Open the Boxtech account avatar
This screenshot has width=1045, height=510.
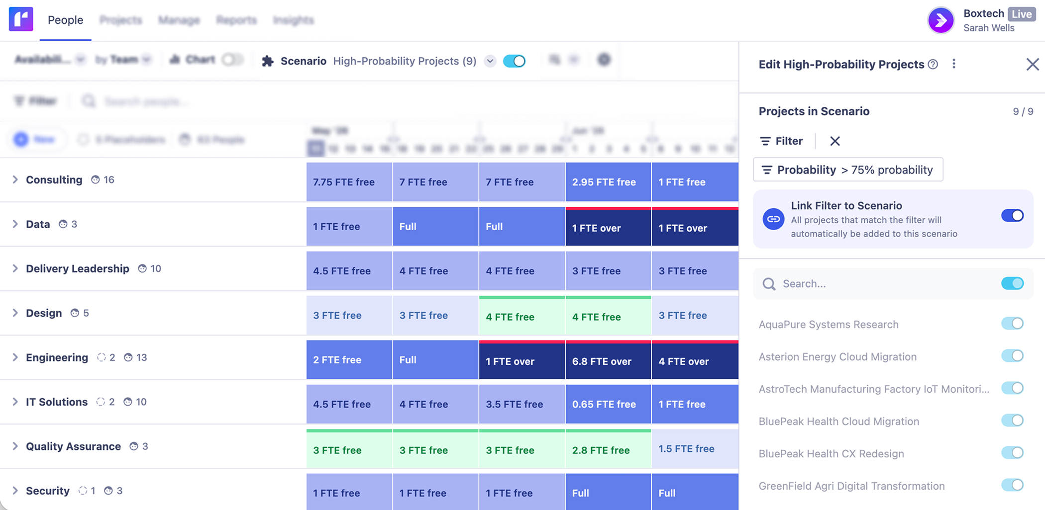click(940, 20)
